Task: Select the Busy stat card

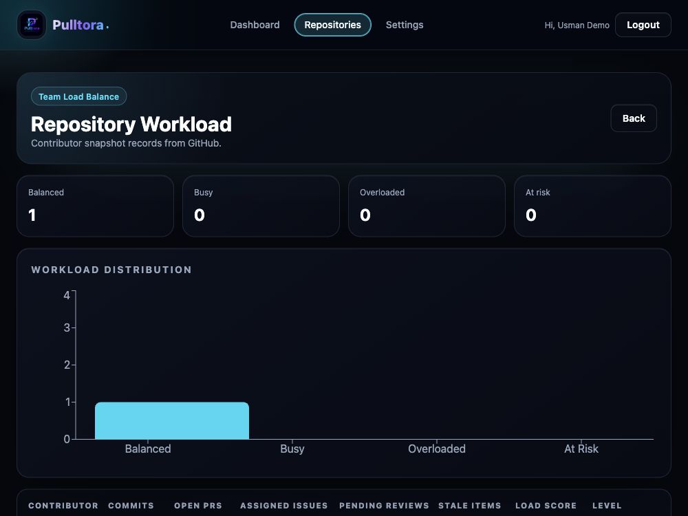Action: [261, 206]
